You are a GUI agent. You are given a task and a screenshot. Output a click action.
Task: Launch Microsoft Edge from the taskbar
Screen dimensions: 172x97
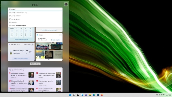(x=94, y=95)
